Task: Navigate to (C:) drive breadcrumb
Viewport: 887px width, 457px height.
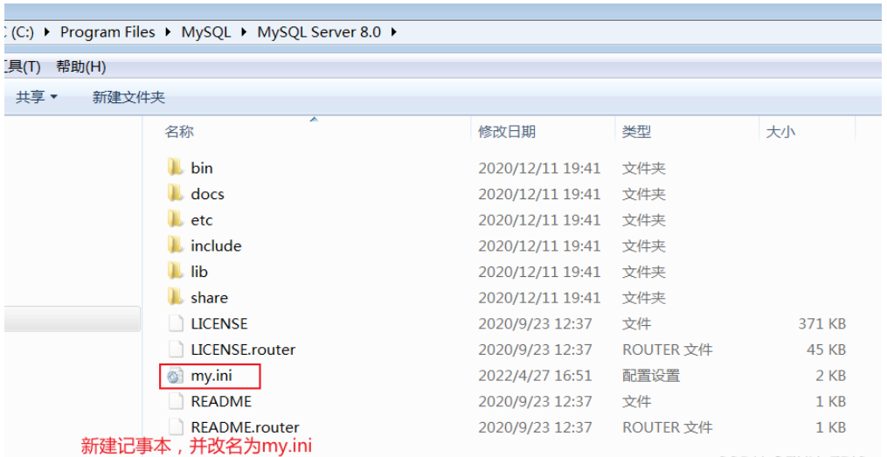Action: (21, 32)
